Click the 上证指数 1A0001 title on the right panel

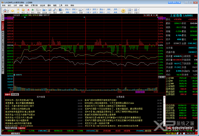181,16
